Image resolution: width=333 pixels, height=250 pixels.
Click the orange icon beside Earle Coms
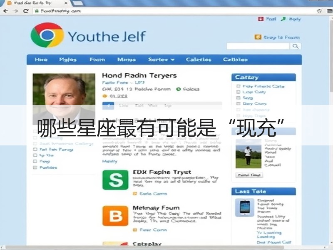click(x=134, y=194)
